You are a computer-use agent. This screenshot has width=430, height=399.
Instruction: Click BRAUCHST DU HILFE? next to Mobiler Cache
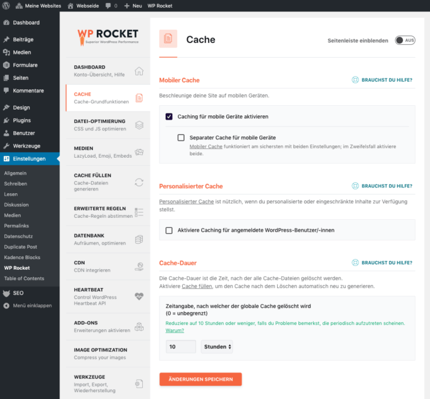382,80
